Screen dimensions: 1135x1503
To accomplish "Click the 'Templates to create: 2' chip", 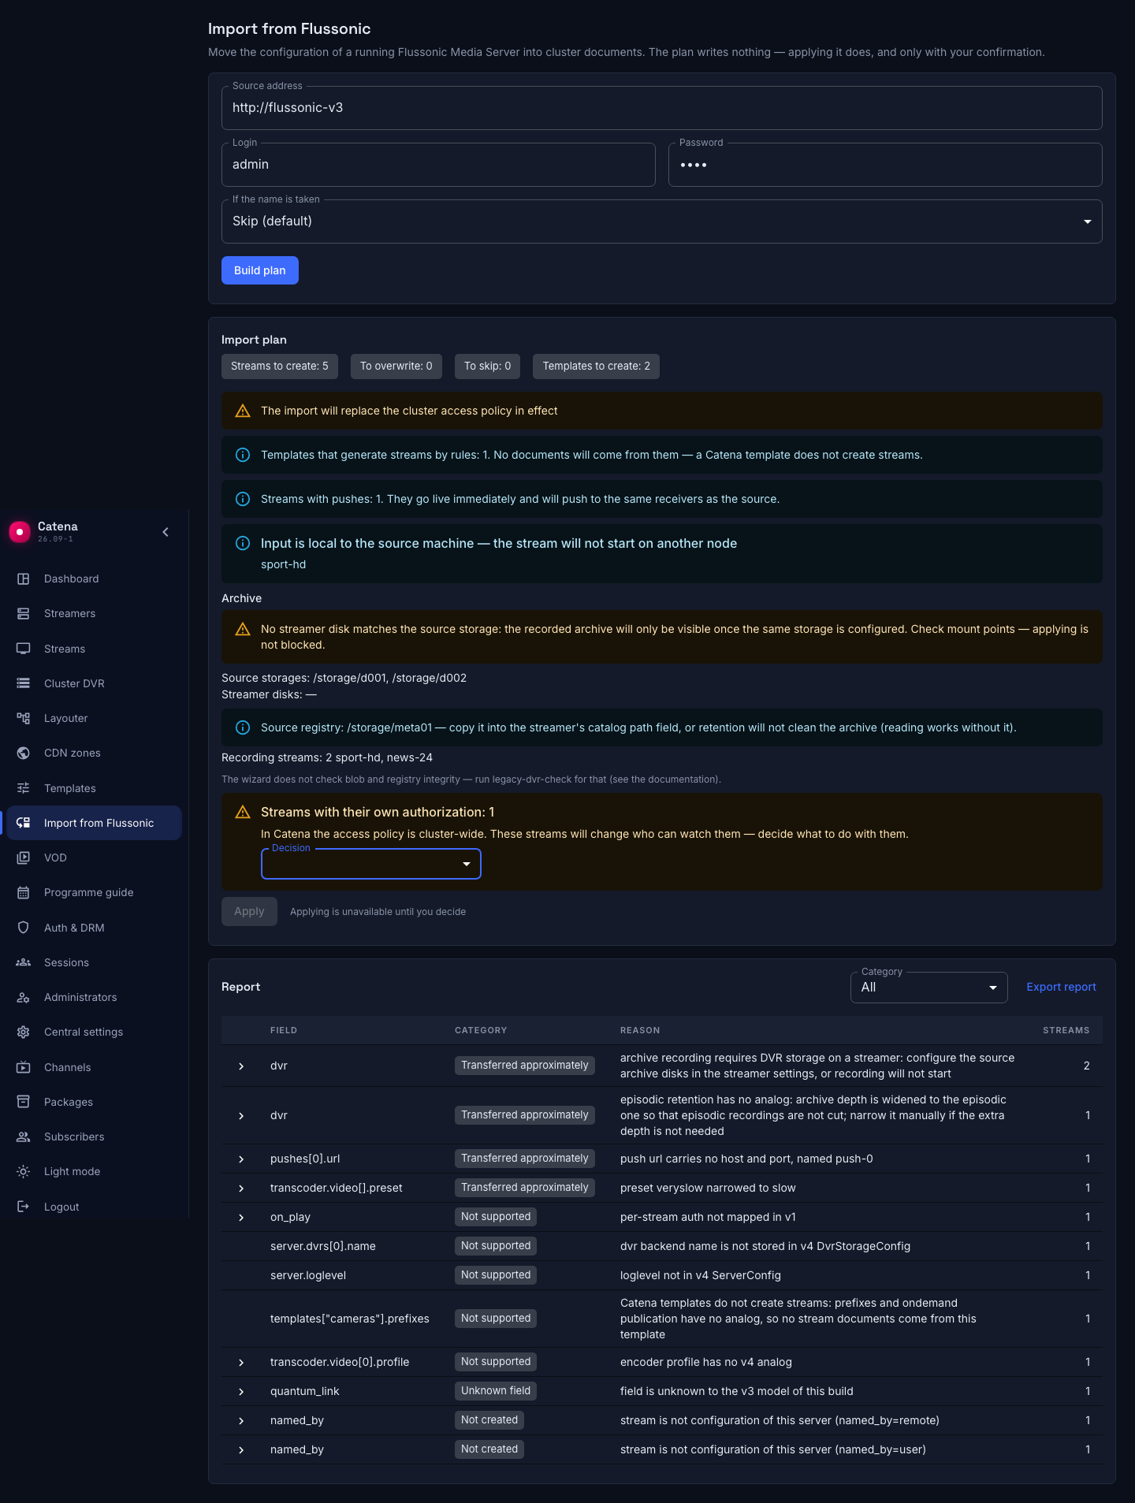I will (597, 366).
